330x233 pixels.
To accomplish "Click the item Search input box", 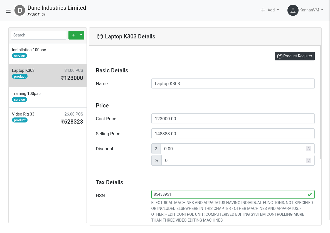I will pos(38,35).
